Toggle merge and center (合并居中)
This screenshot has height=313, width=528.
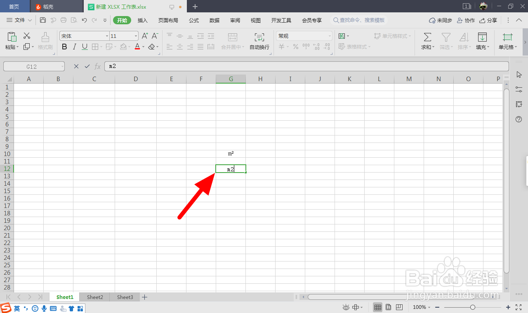coord(231,41)
